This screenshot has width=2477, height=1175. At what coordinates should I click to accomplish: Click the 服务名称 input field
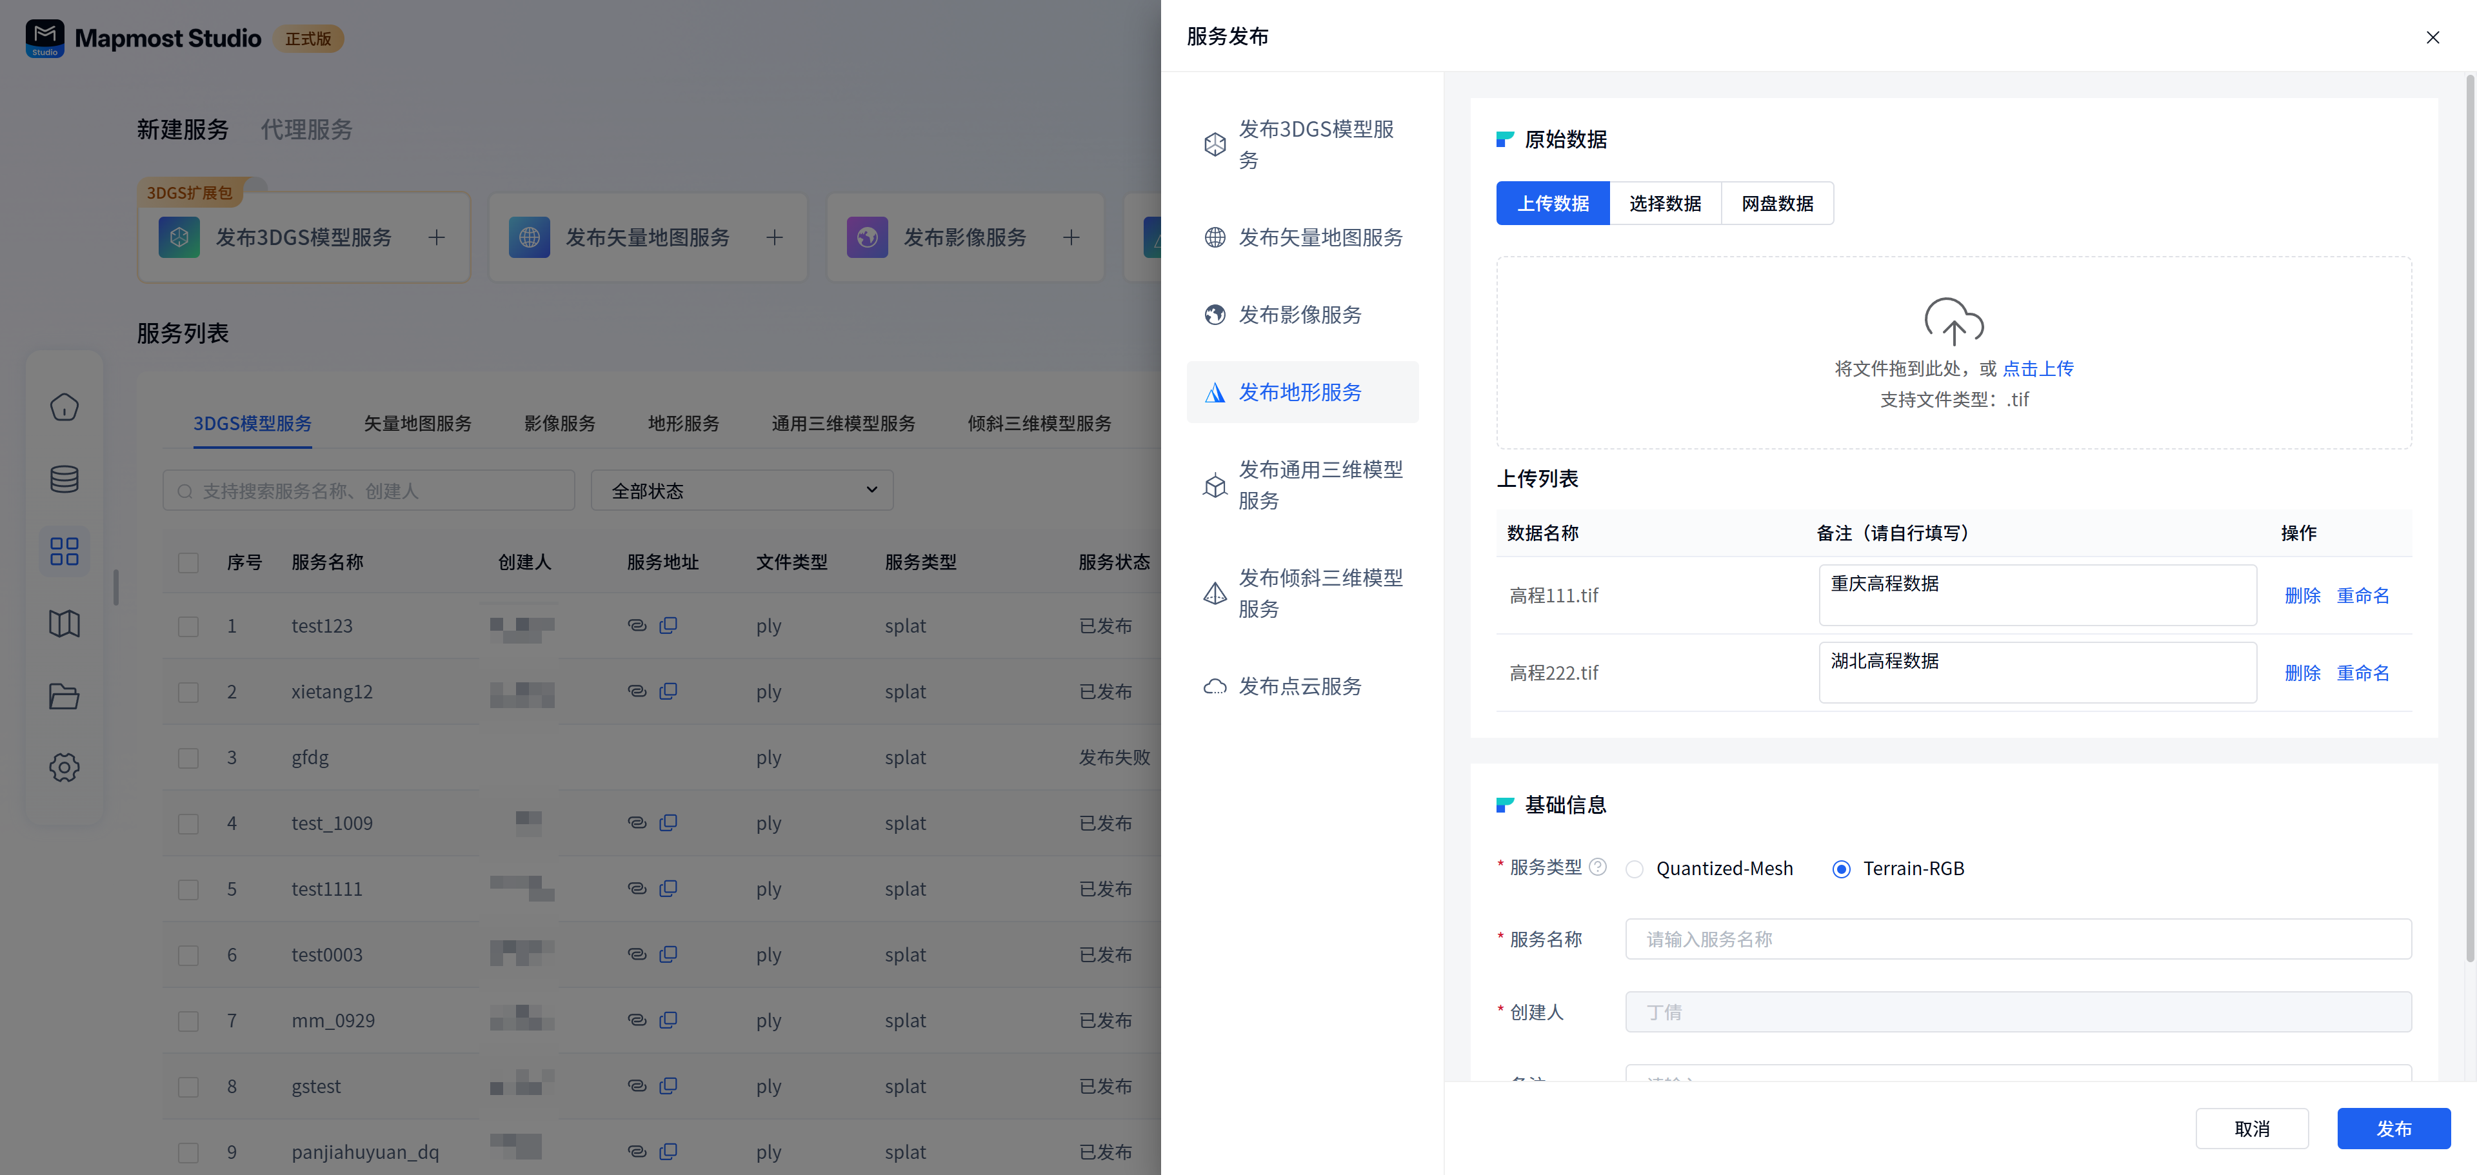(2017, 938)
